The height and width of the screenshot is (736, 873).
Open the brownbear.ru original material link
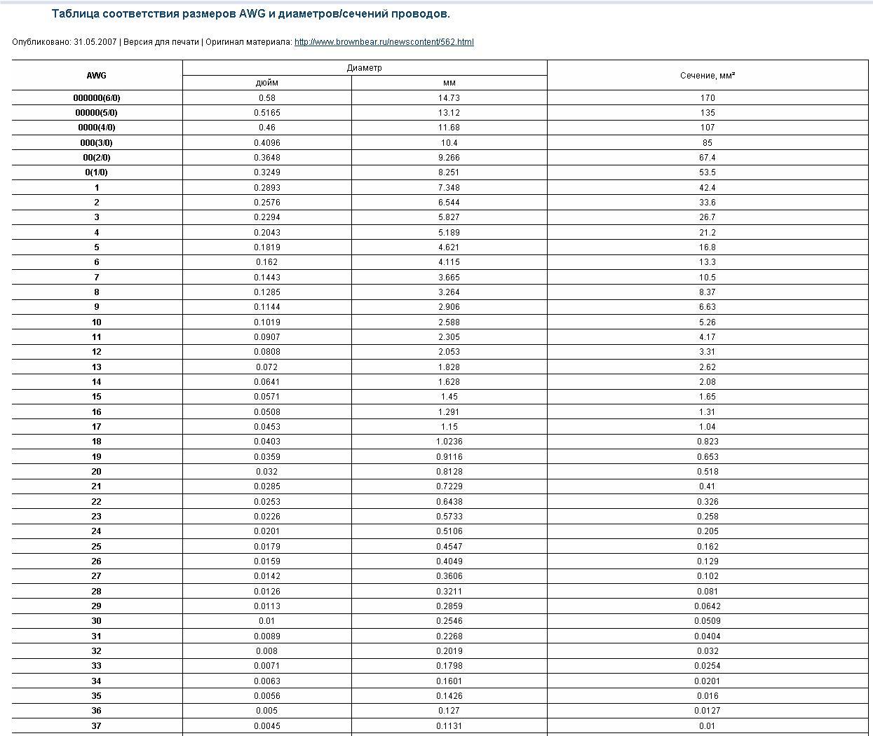click(384, 42)
